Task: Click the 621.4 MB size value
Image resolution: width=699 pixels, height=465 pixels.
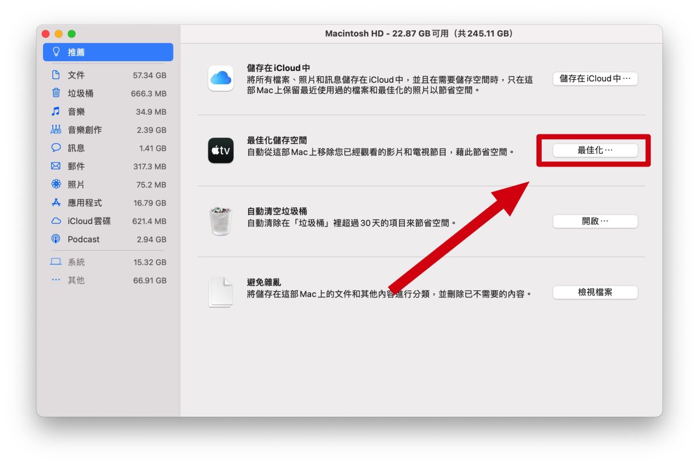Action: coord(149,221)
